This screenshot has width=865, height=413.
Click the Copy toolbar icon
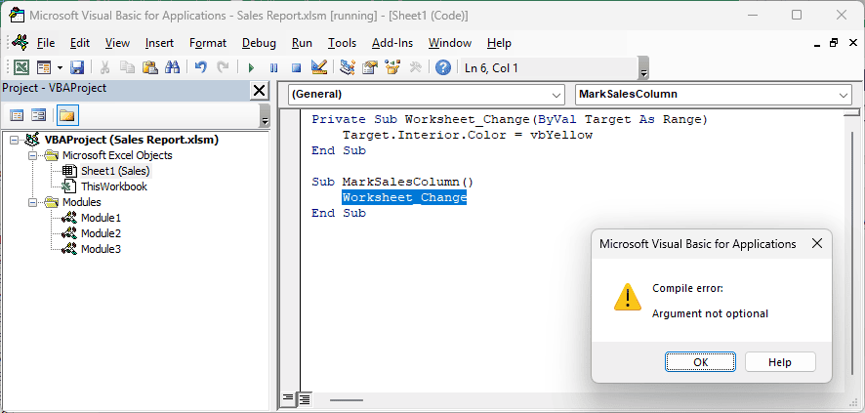[x=128, y=67]
